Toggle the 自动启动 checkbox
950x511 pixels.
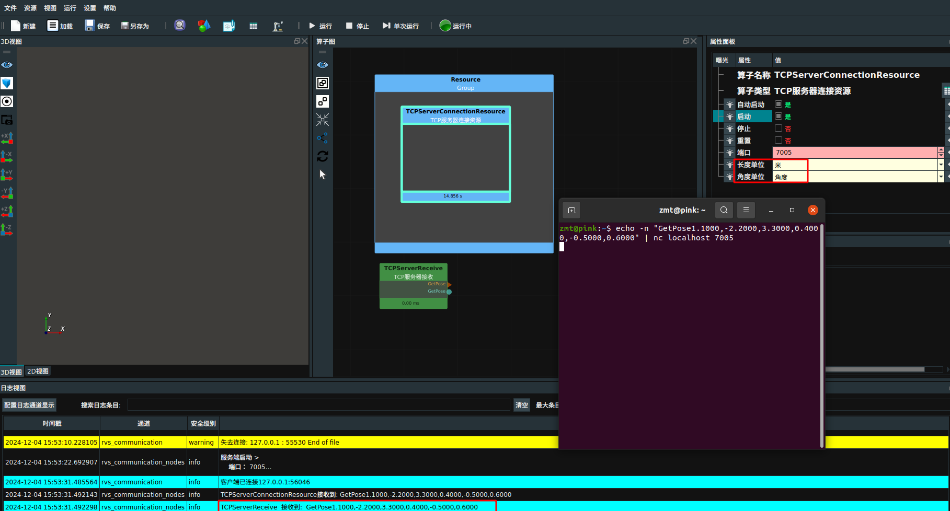click(779, 104)
